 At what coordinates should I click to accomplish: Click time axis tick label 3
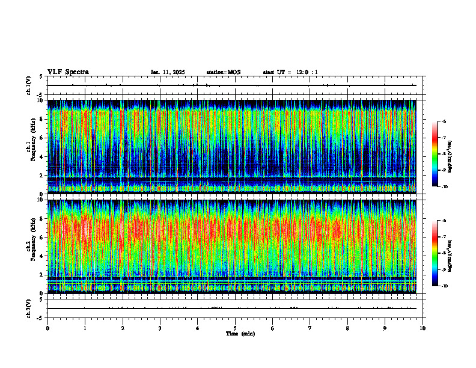(x=160, y=328)
